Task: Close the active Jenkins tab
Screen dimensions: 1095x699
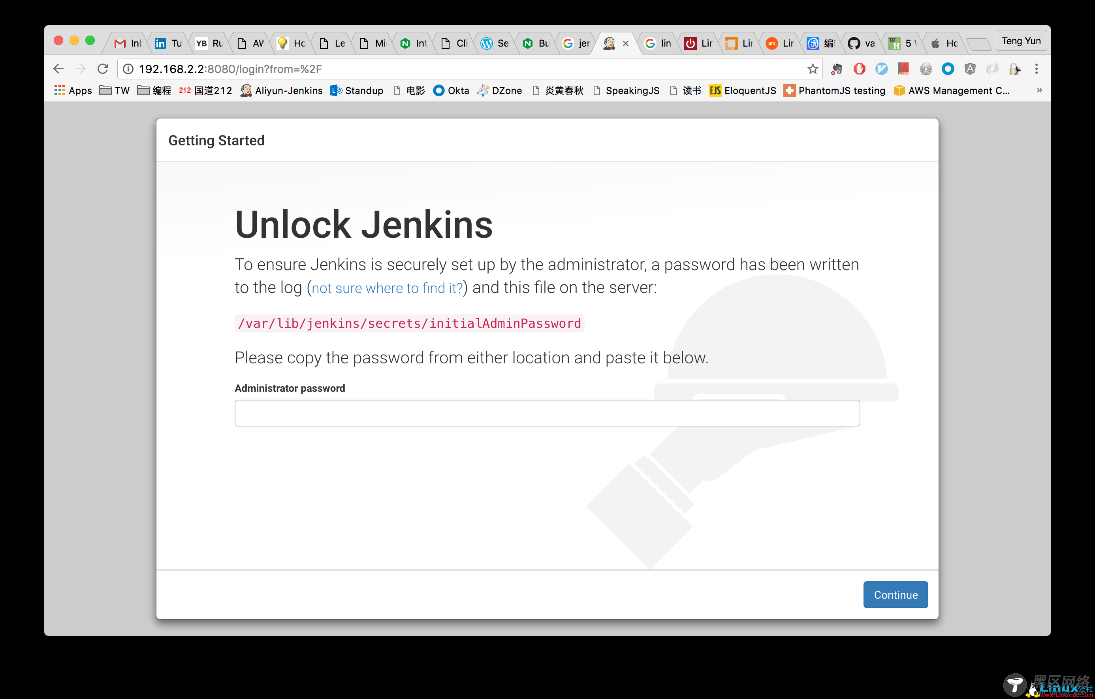Action: (x=626, y=43)
